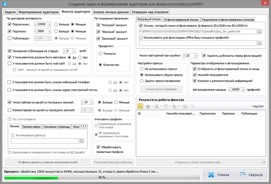Viewport: 271px width, 184px height.
Task: Decrease the Подписки value 3000
Action: (36, 31)
